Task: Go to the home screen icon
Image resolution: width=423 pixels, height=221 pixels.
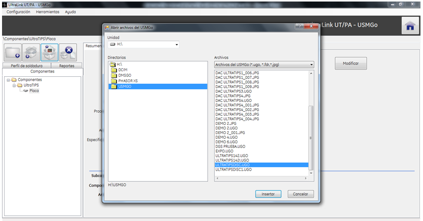Action: (410, 26)
